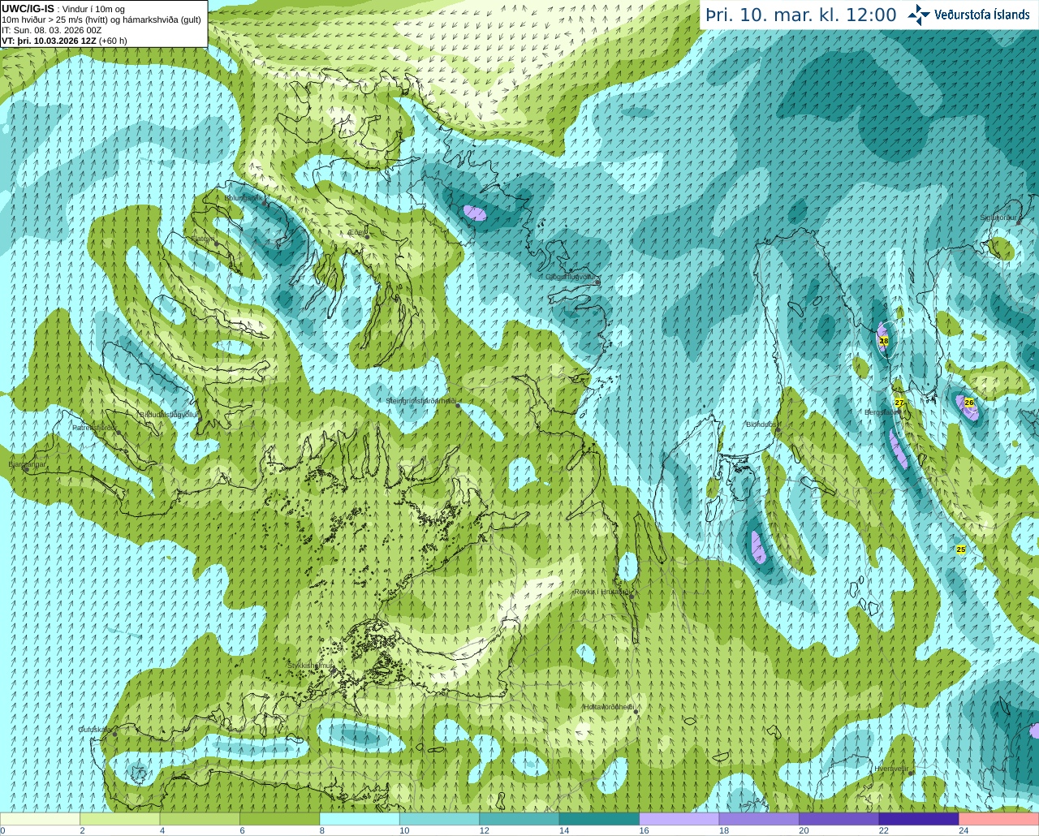
Task: Click the Hveravellir station marker
Action: [x=910, y=773]
